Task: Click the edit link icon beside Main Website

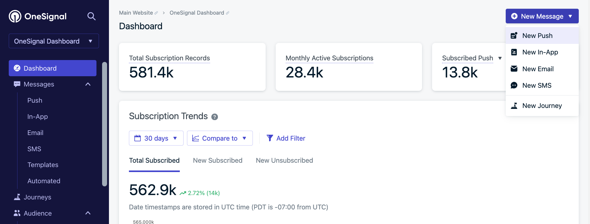Action: pos(156,13)
